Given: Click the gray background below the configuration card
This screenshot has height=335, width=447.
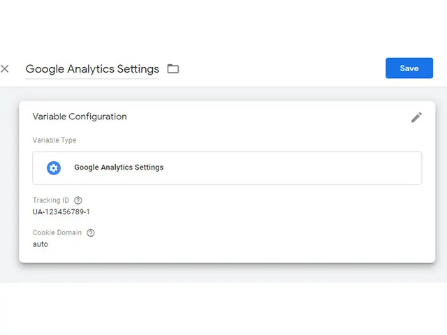Looking at the screenshot, I should pos(223,274).
